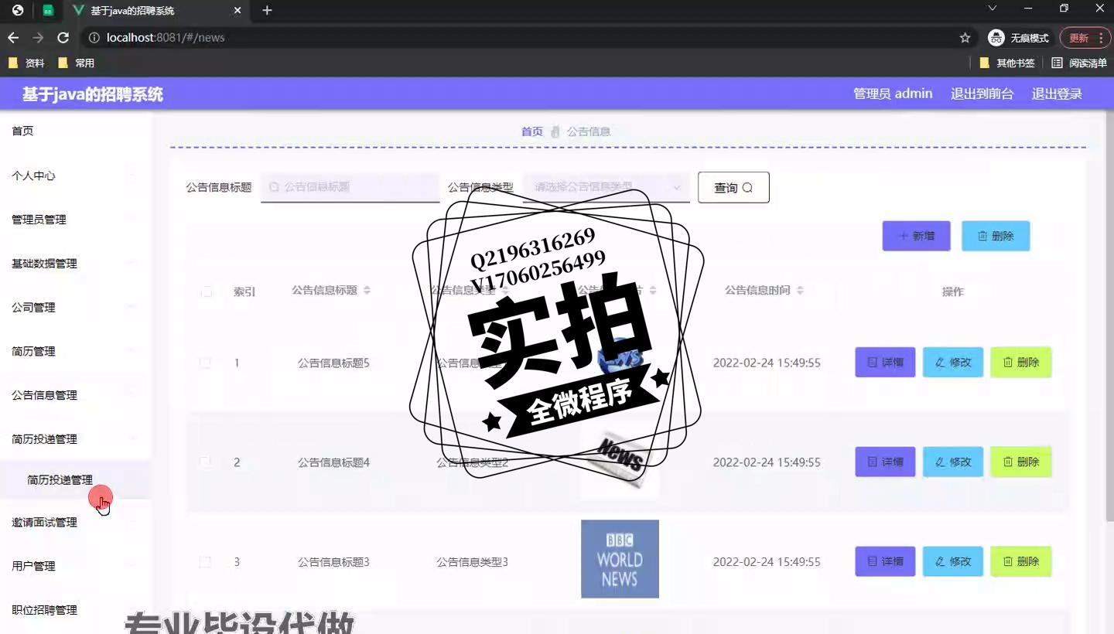Toggle the select-all checkbox in table header
The height and width of the screenshot is (634, 1114).
[206, 291]
